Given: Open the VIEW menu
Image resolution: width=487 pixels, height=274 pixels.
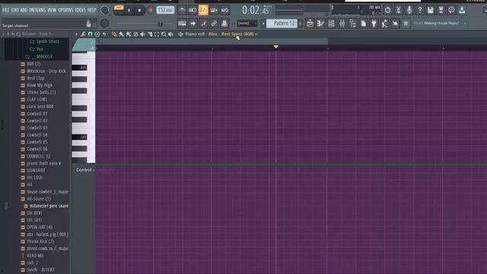Looking at the screenshot, I should (52, 10).
